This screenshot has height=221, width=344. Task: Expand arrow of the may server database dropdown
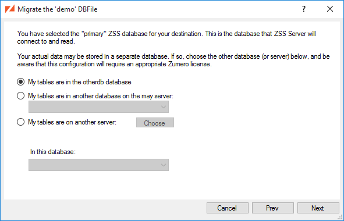(x=163, y=107)
